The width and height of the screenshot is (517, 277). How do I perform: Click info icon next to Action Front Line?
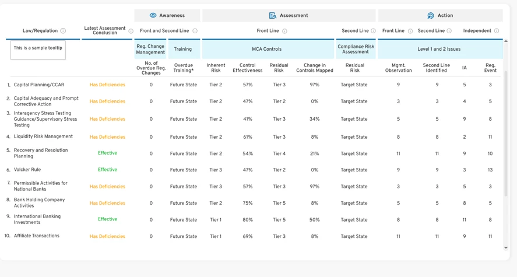(410, 31)
